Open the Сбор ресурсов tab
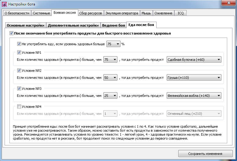Viewport: 237px width, 161px height. click(91, 13)
